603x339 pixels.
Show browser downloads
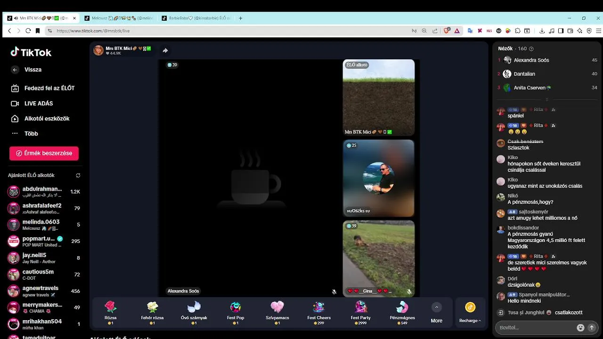[x=542, y=31]
